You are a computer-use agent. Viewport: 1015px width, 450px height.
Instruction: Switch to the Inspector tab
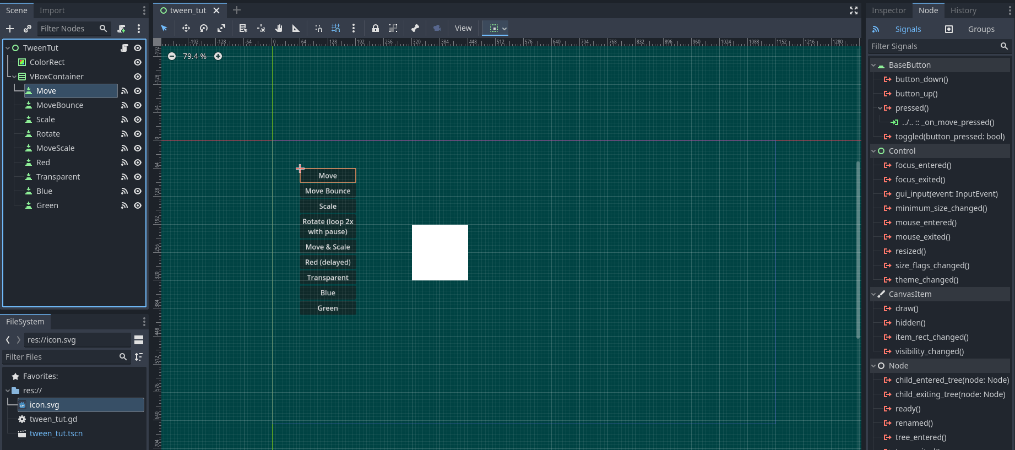[x=888, y=10]
